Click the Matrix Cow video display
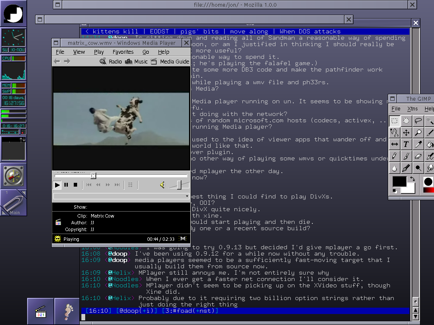This screenshot has height=325, width=434. pyautogui.click(x=121, y=119)
